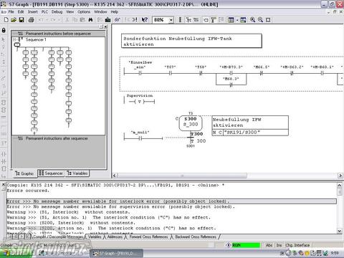Find with the binoculars toolbar icon
Viewport: 344px width, 258px height.
pos(90,20)
